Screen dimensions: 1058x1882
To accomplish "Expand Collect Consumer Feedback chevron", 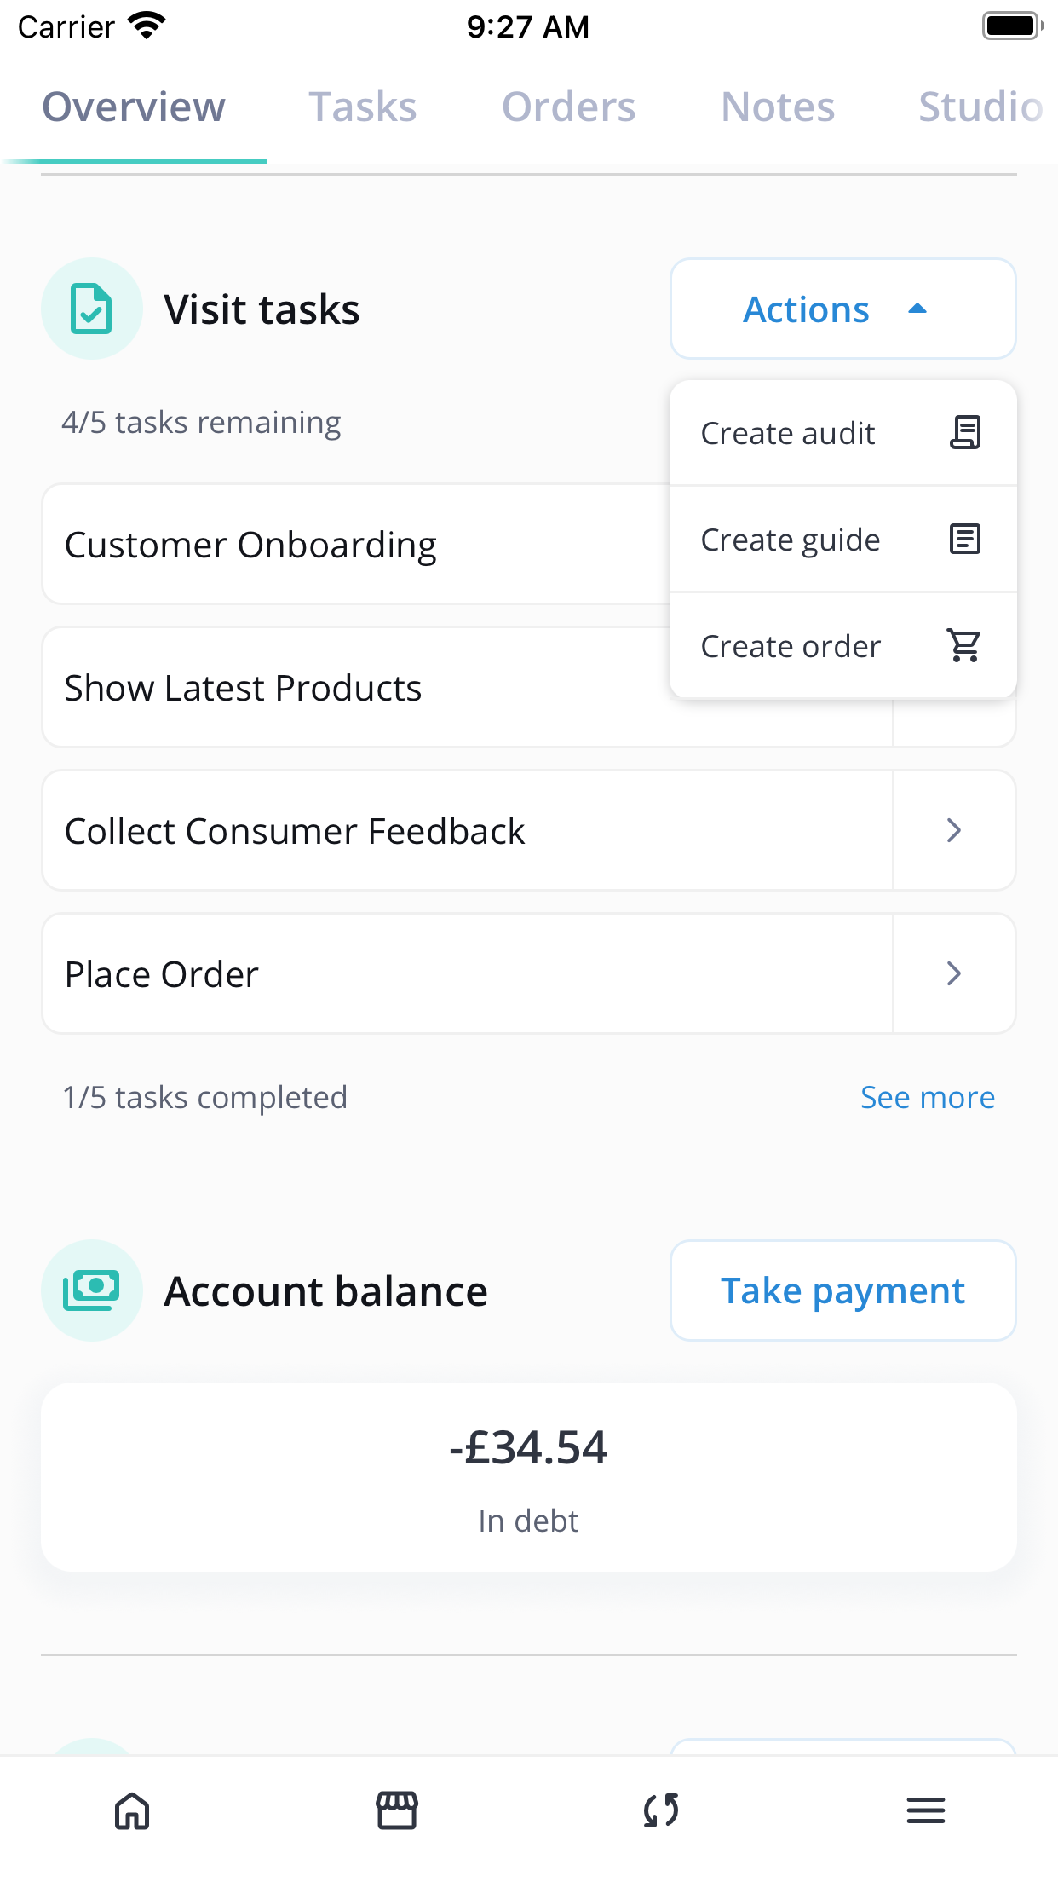I will coord(954,830).
